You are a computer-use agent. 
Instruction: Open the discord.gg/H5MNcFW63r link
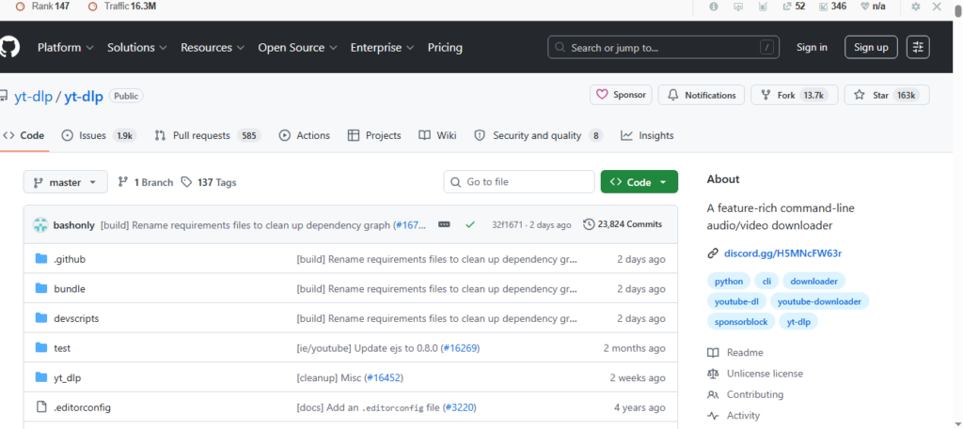(783, 253)
